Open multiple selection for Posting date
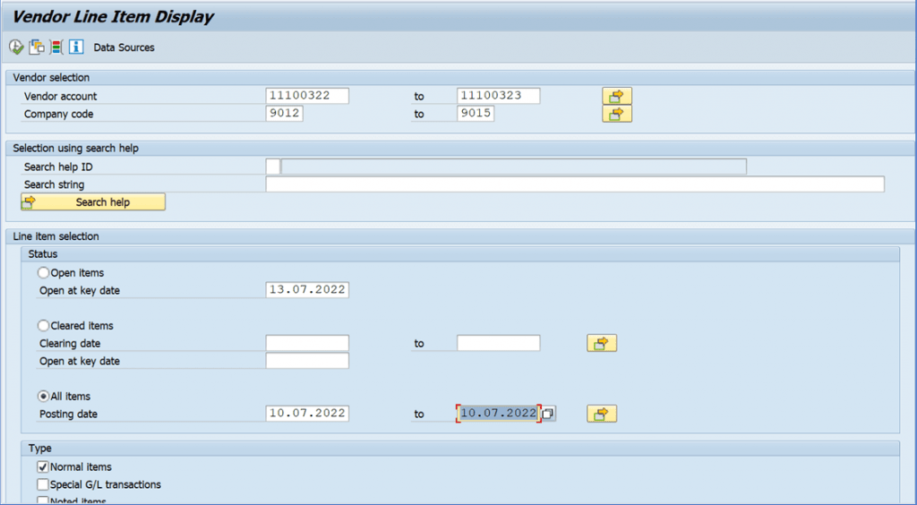This screenshot has width=917, height=505. (x=602, y=414)
